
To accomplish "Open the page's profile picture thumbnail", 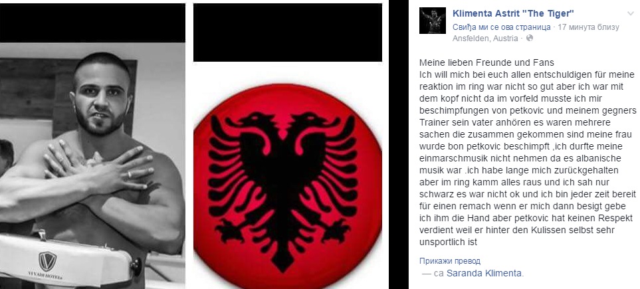I will [x=433, y=21].
